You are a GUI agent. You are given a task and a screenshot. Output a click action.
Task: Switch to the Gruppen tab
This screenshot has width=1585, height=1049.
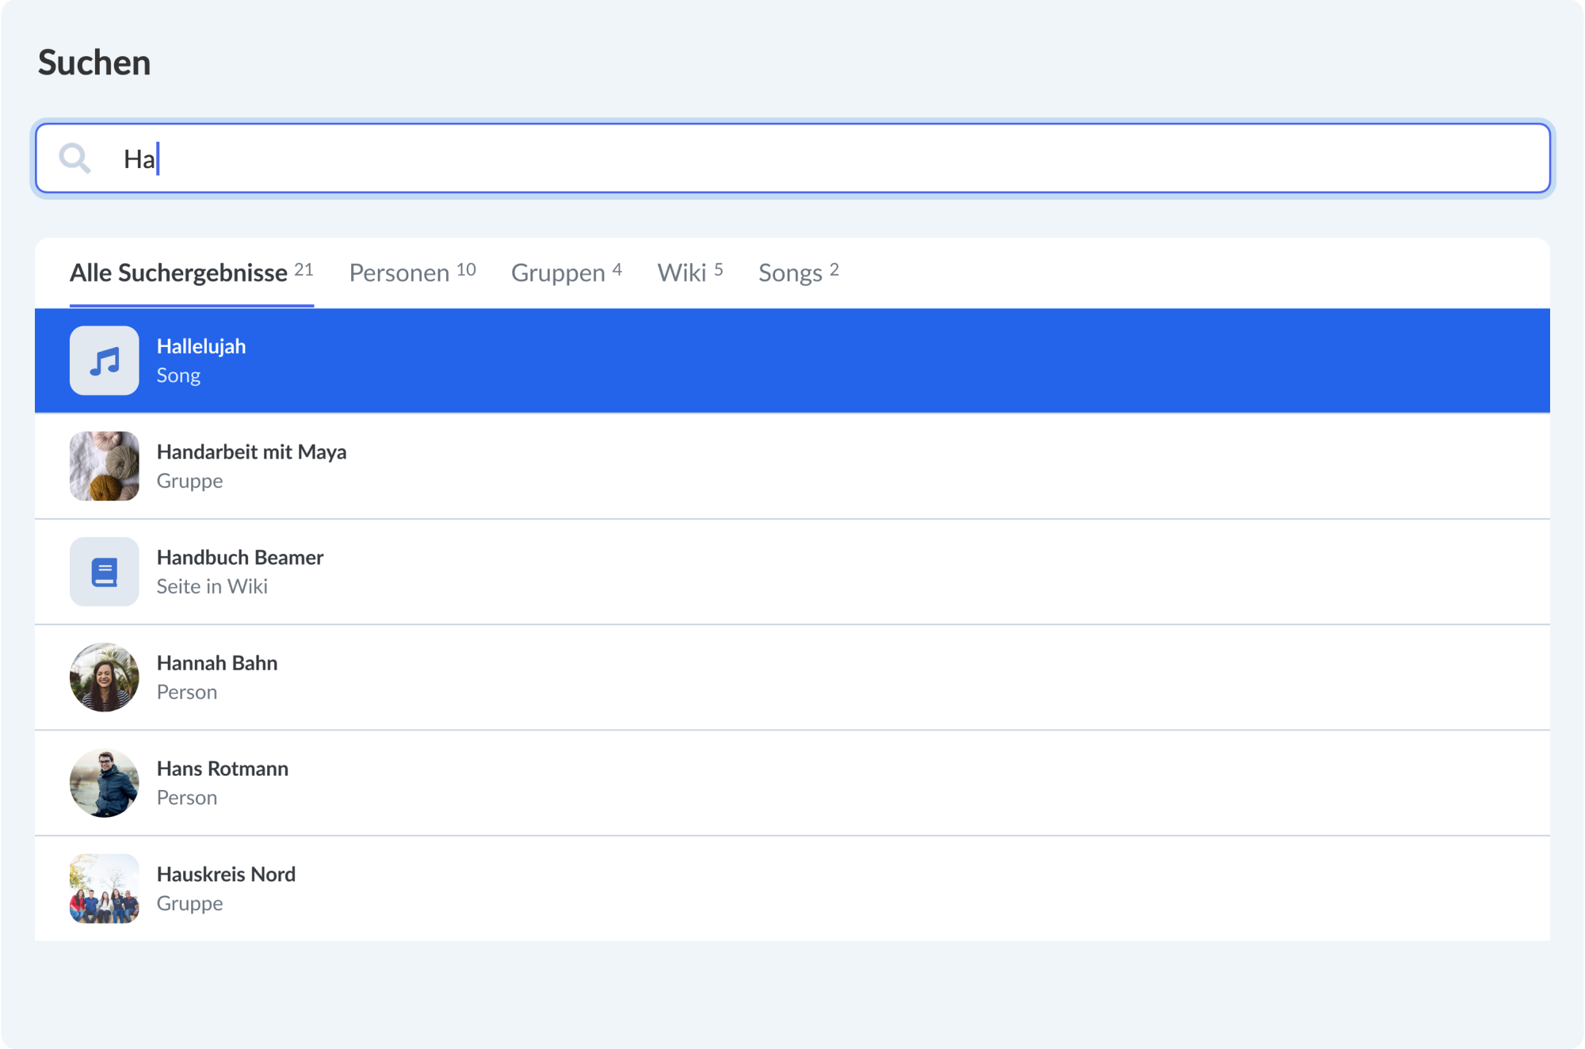566,273
